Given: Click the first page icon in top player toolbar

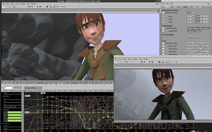Looking at the screenshot, I should [x=3, y=6].
